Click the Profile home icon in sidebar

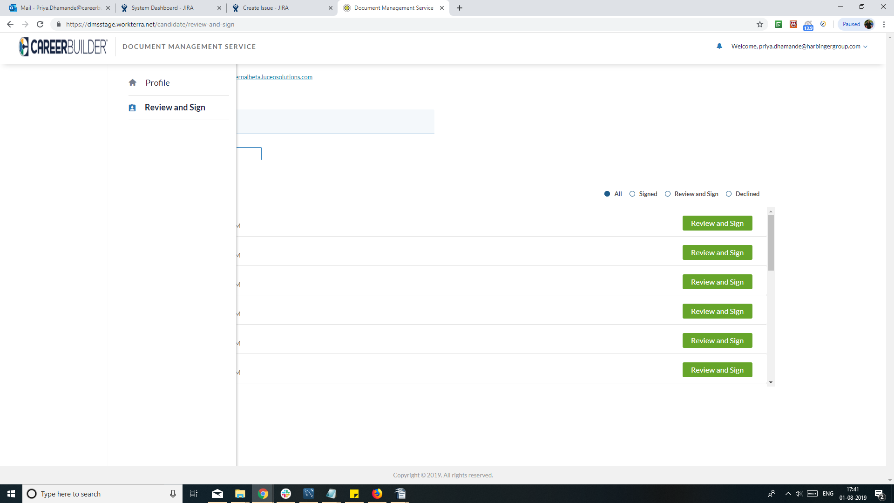point(132,82)
